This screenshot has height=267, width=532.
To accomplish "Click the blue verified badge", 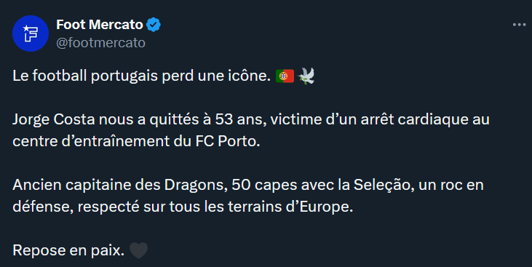I will pyautogui.click(x=154, y=25).
